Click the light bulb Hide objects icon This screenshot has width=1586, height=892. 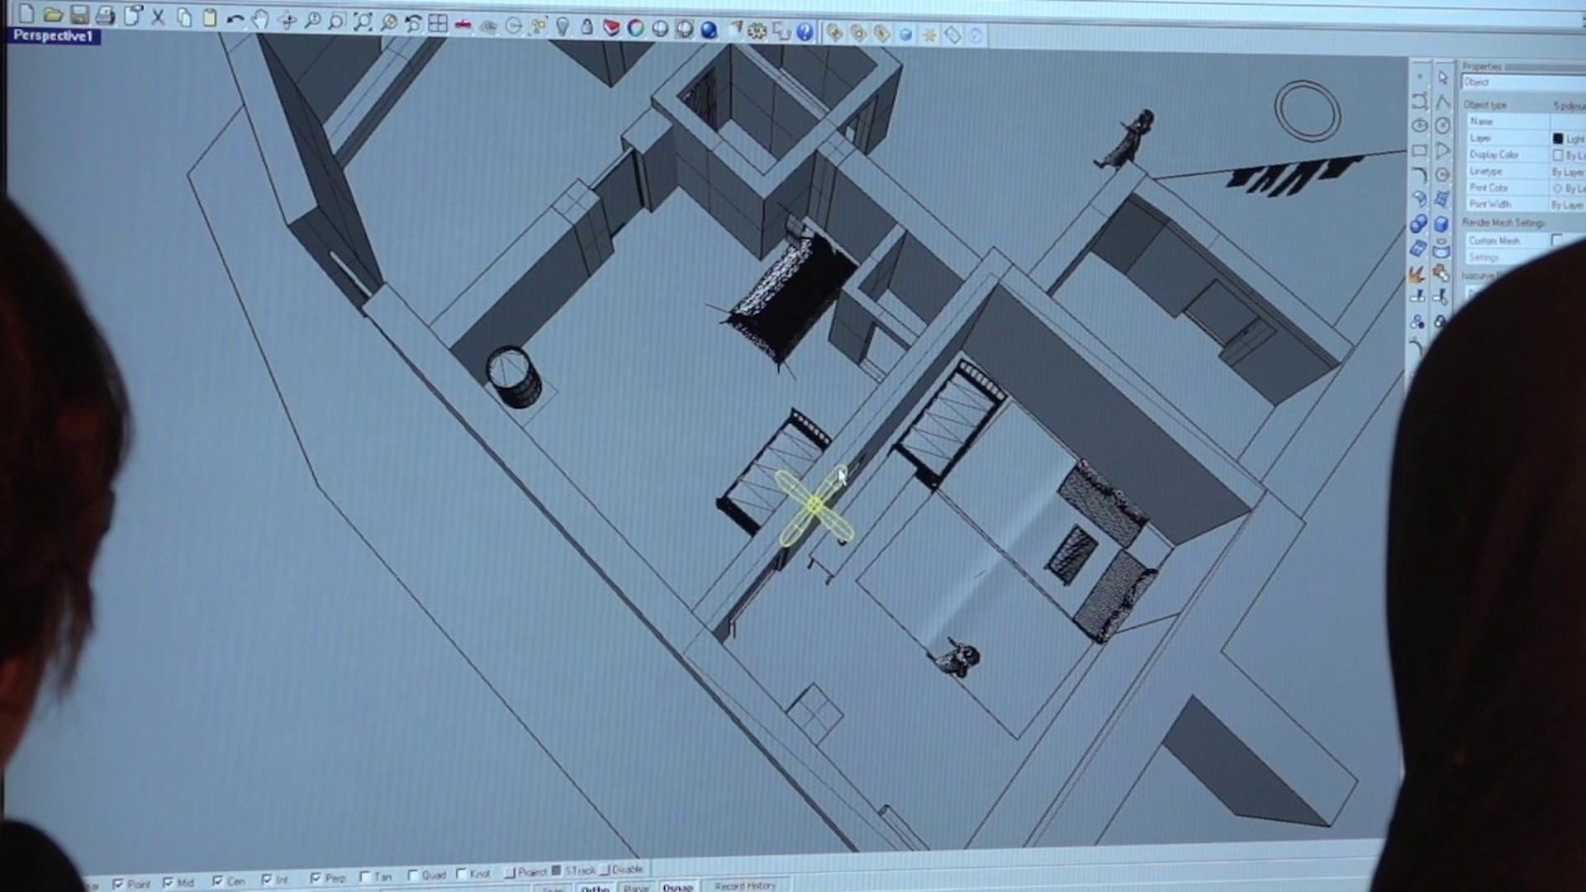click(563, 27)
